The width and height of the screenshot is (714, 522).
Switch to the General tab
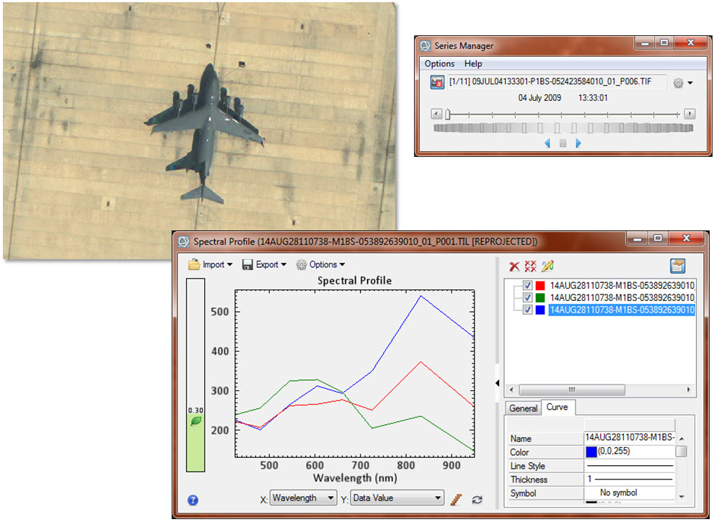[x=523, y=408]
